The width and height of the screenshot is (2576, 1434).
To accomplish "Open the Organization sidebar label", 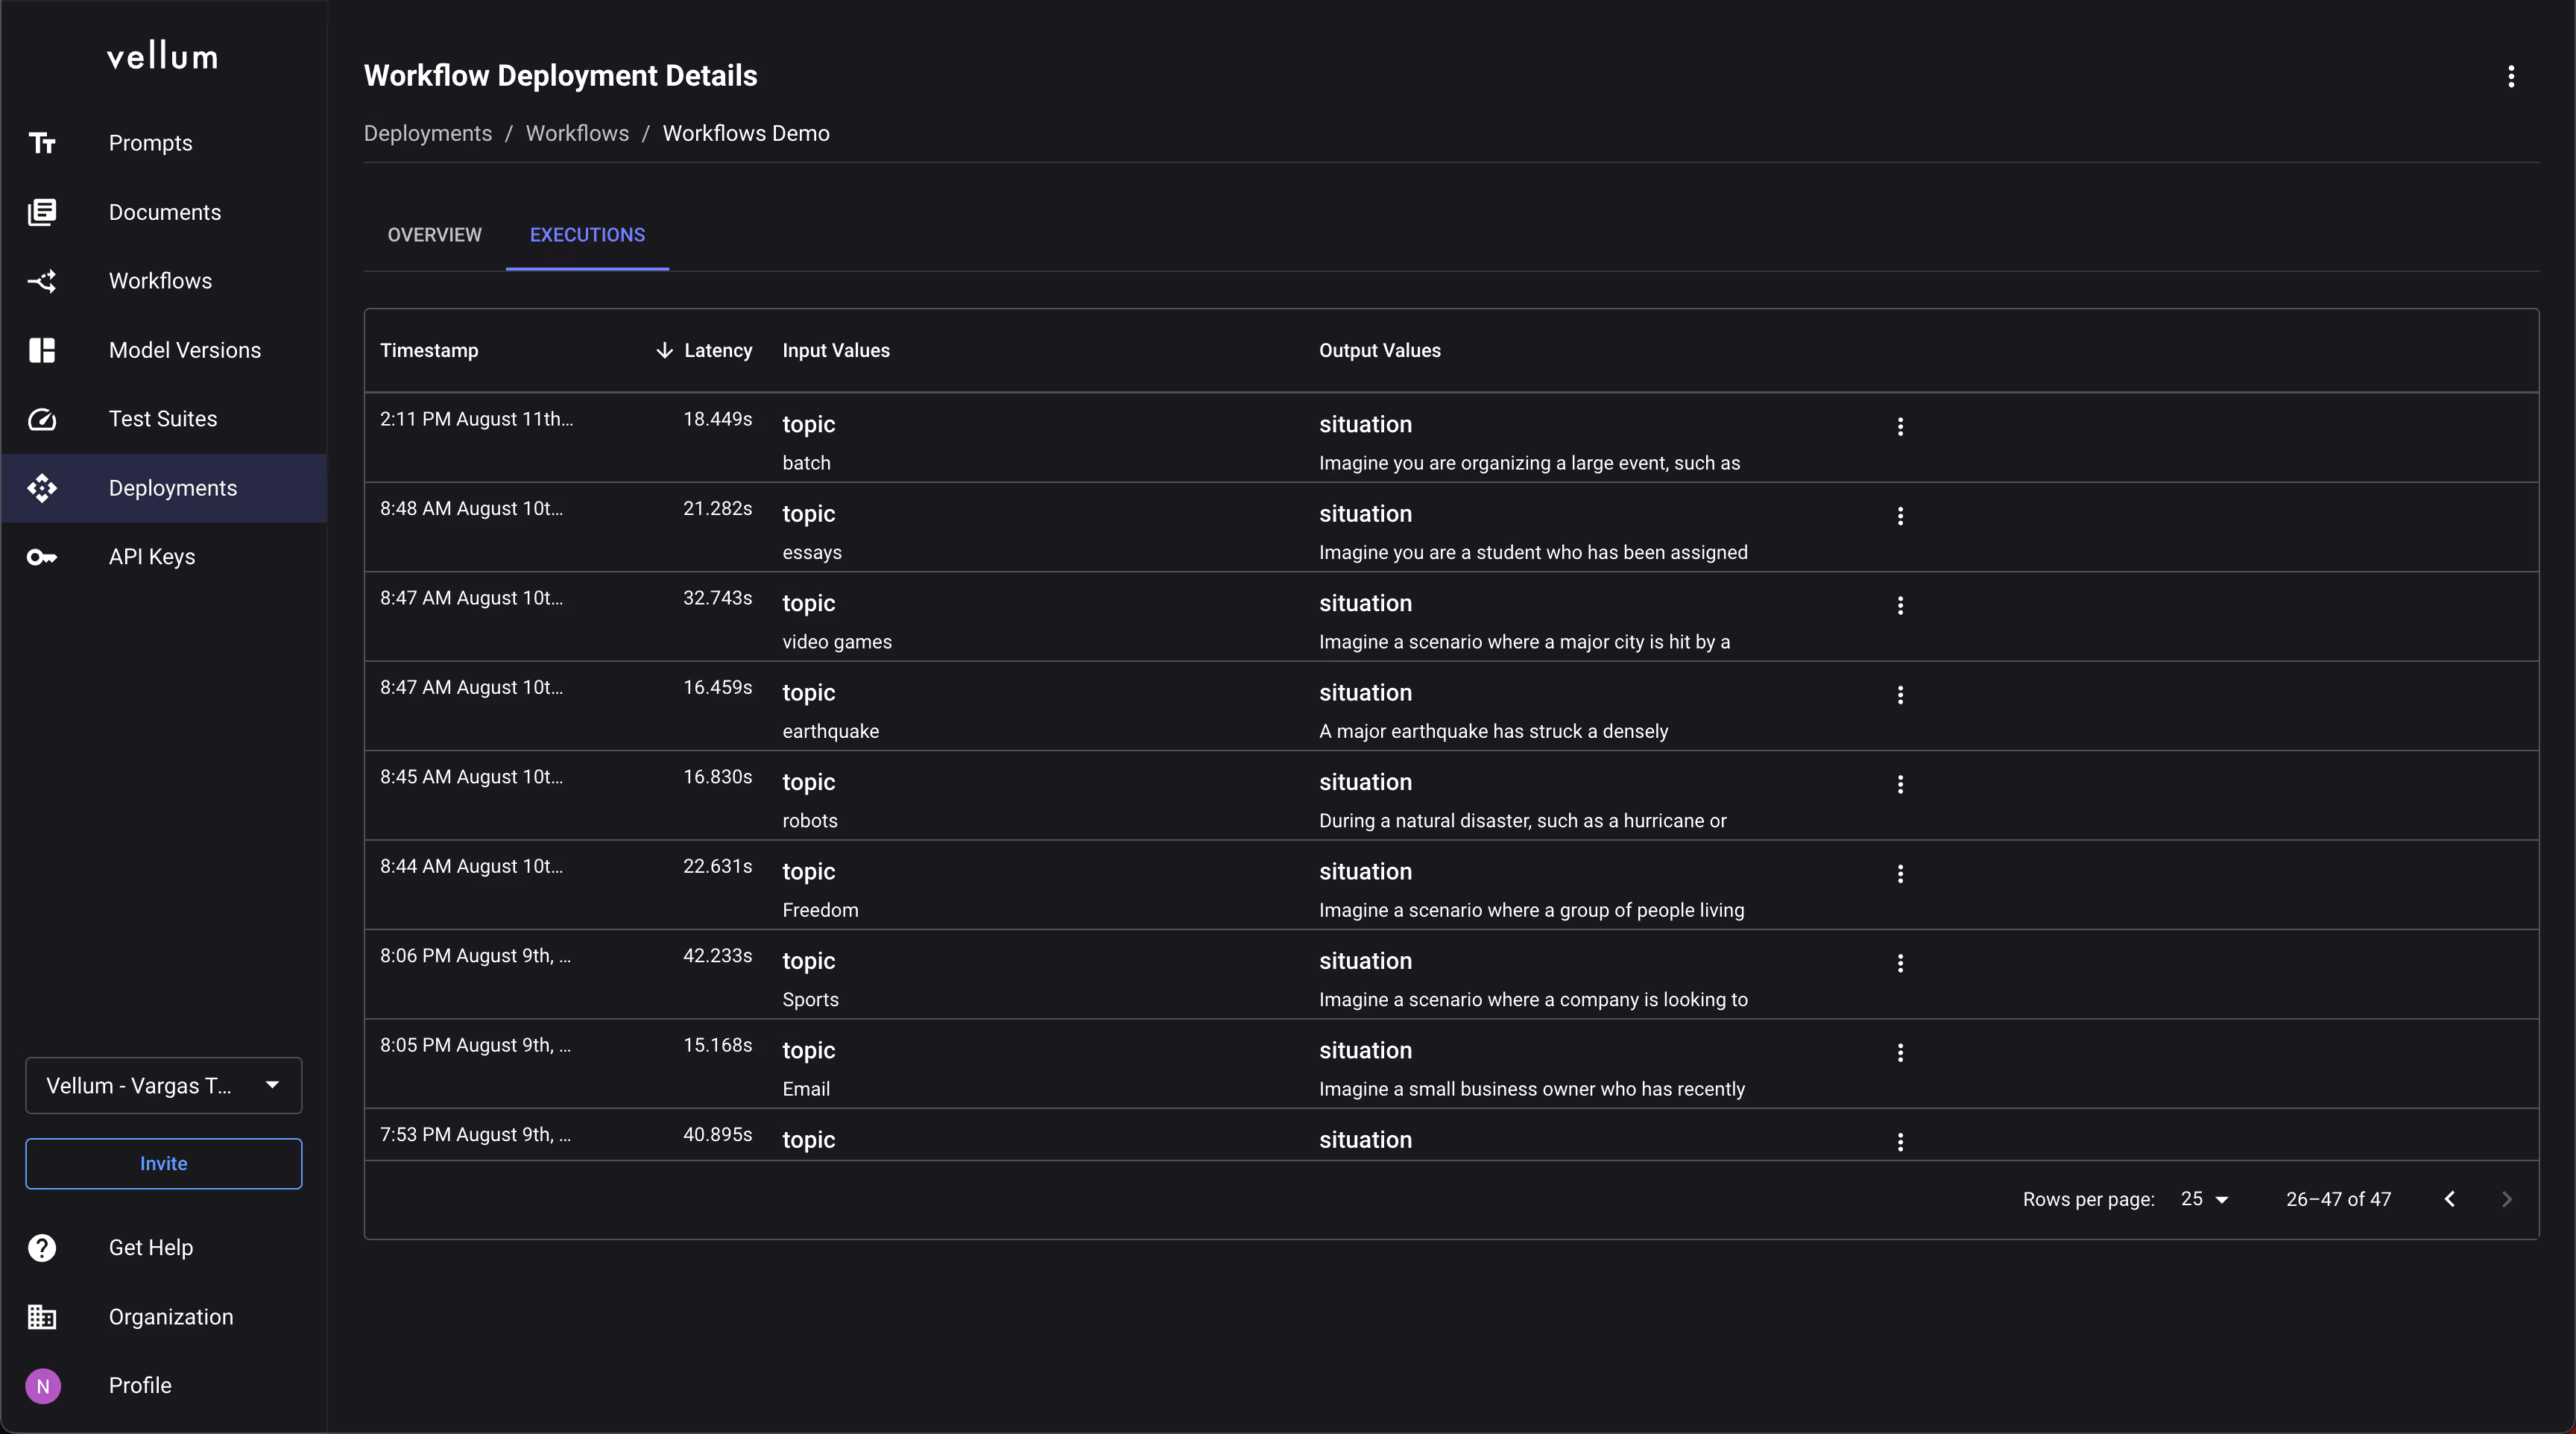I will 171,1317.
